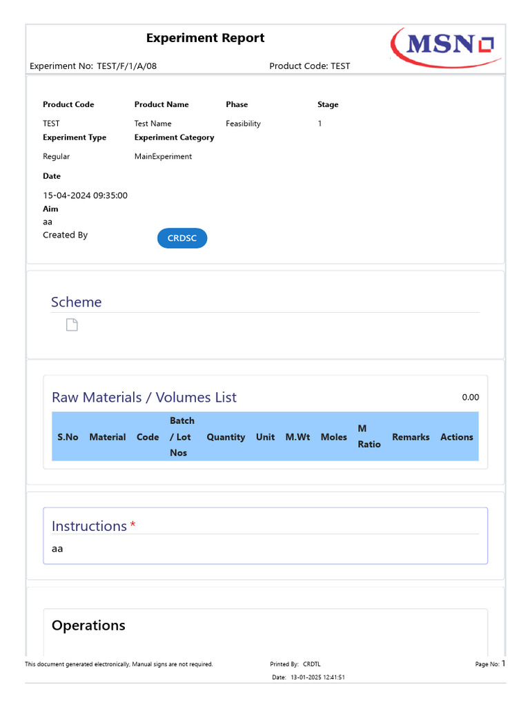Click the Regular experiment type value
This screenshot has width=530, height=707.
[x=57, y=157]
